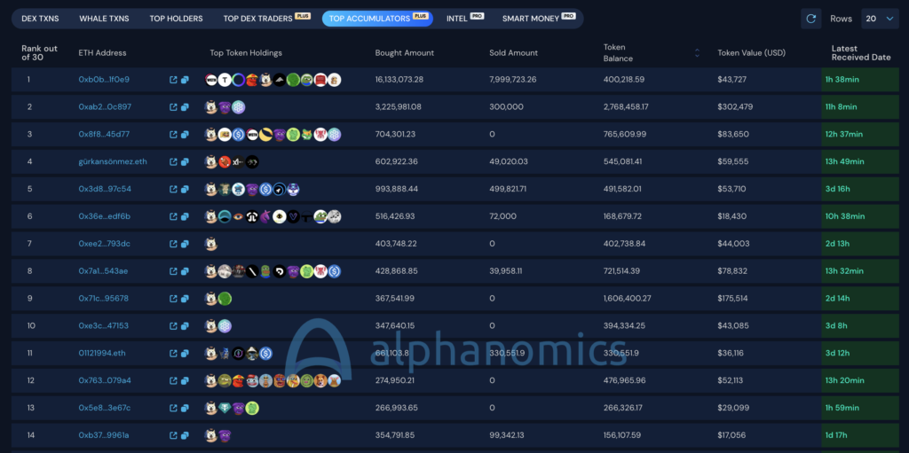Open external link for 0xb0b...1f0e9
The image size is (909, 453).
click(x=174, y=80)
